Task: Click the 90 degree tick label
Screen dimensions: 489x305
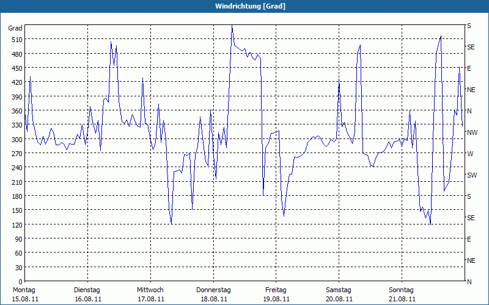Action: pyautogui.click(x=19, y=239)
